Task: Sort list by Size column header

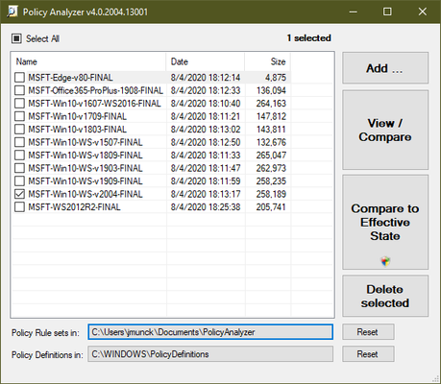Action: (x=267, y=61)
